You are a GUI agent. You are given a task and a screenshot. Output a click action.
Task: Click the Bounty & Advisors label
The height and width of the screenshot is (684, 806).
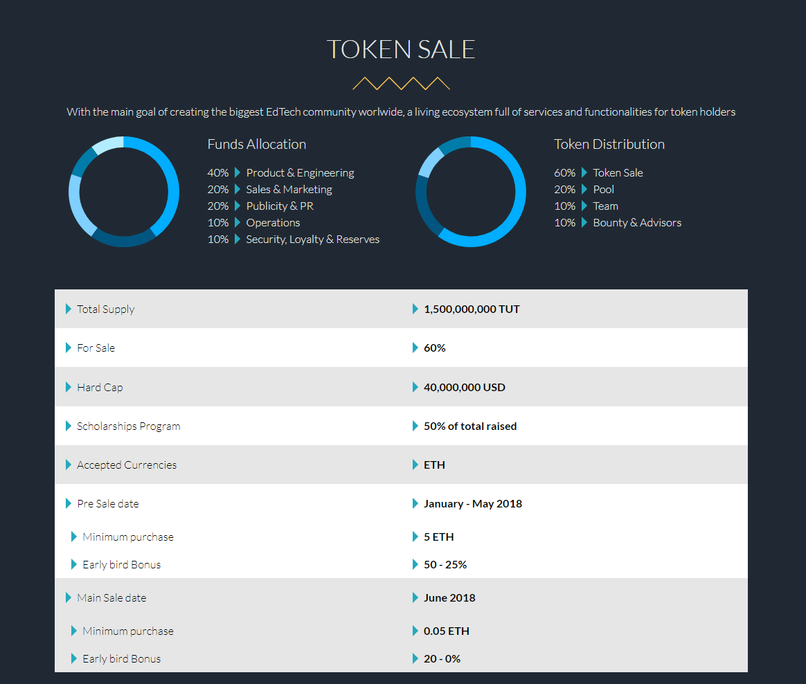tap(637, 223)
